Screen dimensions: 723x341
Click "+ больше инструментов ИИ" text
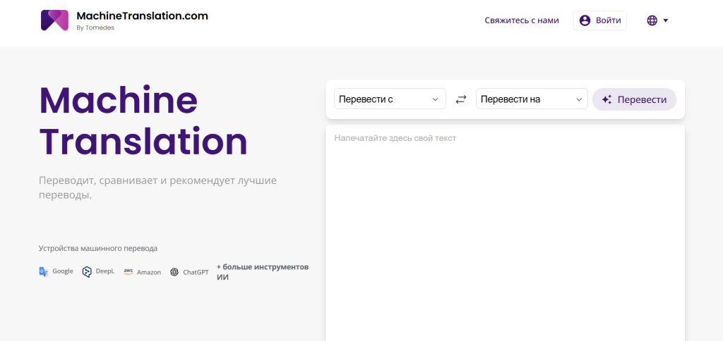coord(262,272)
